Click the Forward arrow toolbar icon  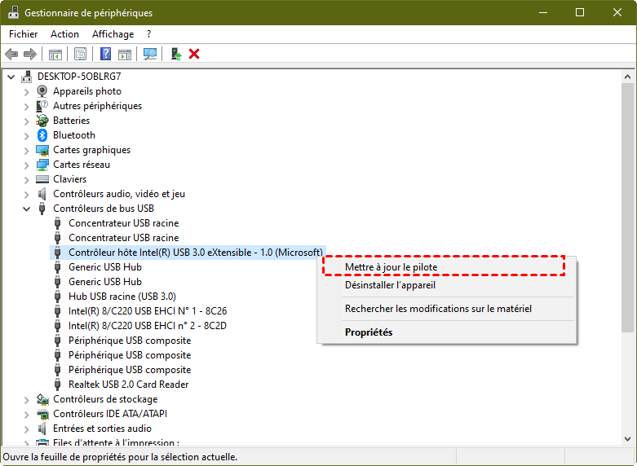coord(30,54)
